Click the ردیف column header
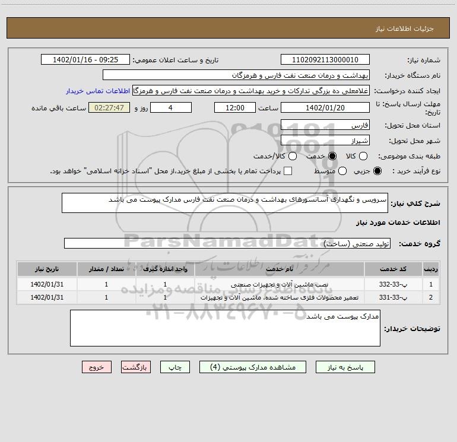Screen dimensions: 457x442 tap(431, 269)
